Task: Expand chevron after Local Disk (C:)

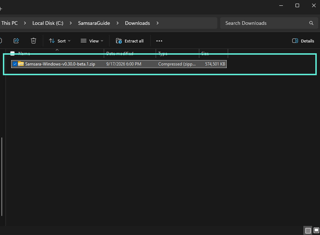Action: [x=71, y=23]
